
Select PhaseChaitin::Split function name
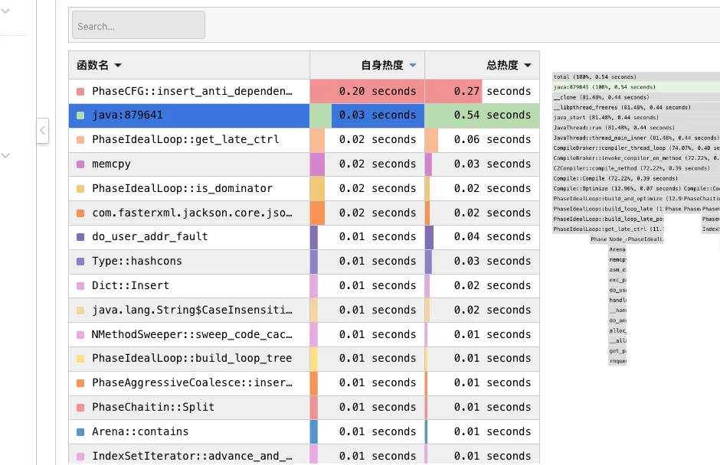(153, 407)
